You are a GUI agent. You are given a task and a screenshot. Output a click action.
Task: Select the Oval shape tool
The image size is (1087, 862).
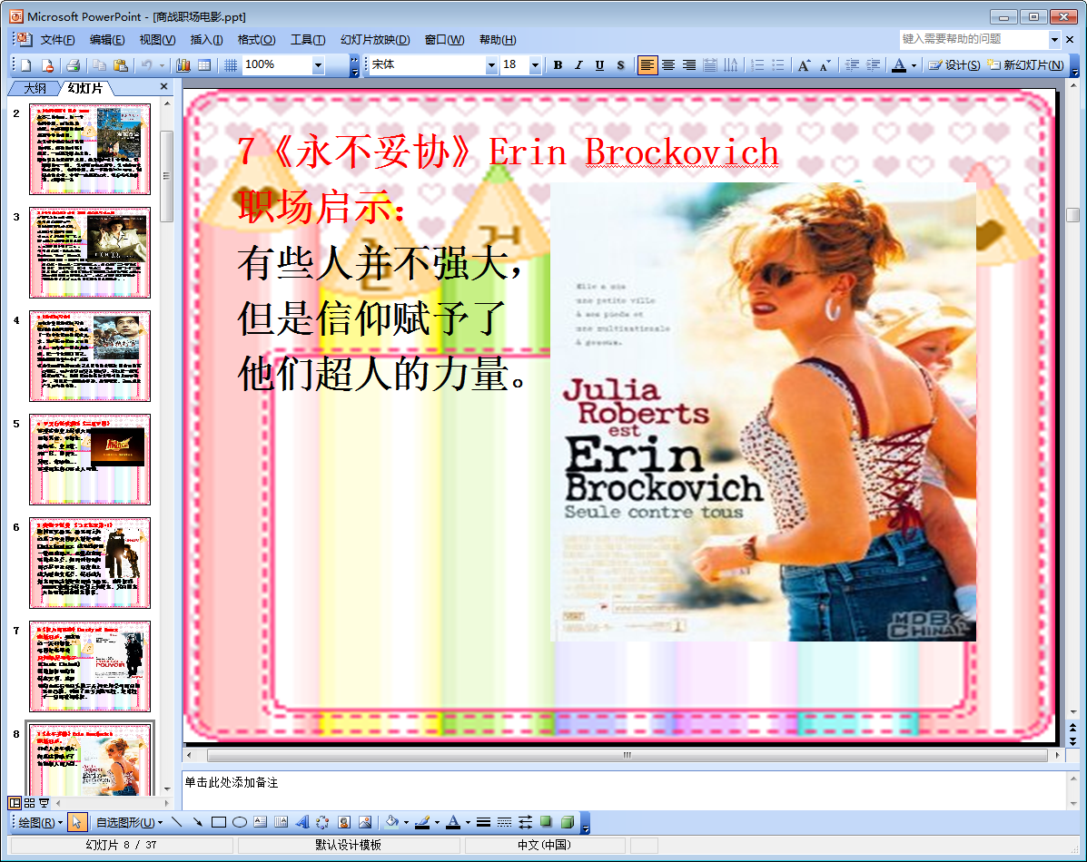tap(239, 822)
